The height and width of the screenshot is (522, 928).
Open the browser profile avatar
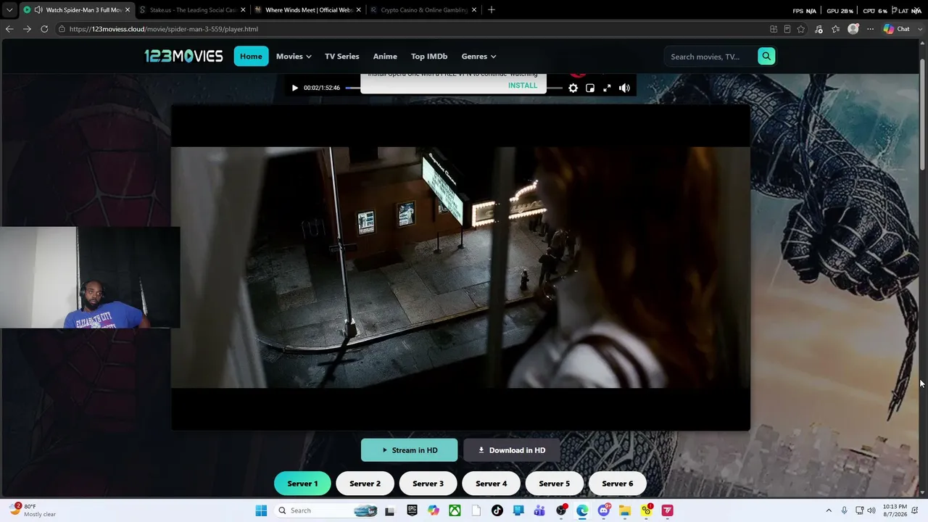(x=853, y=29)
